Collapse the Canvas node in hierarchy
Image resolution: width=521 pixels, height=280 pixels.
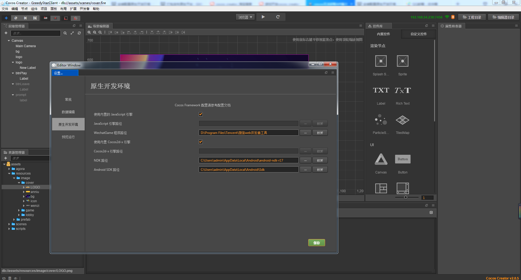coord(9,41)
